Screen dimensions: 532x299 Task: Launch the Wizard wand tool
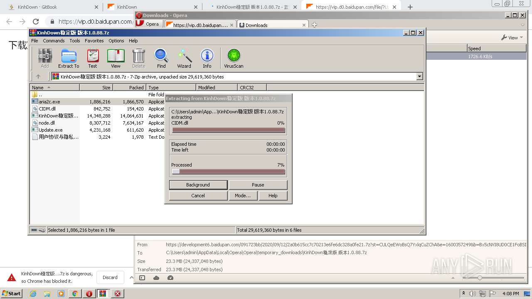pos(184,58)
